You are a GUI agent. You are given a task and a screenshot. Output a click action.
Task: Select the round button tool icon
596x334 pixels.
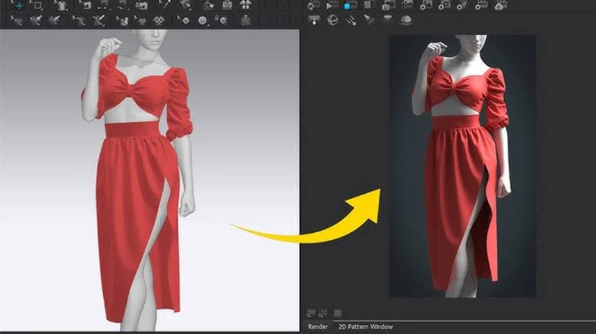pos(202,20)
